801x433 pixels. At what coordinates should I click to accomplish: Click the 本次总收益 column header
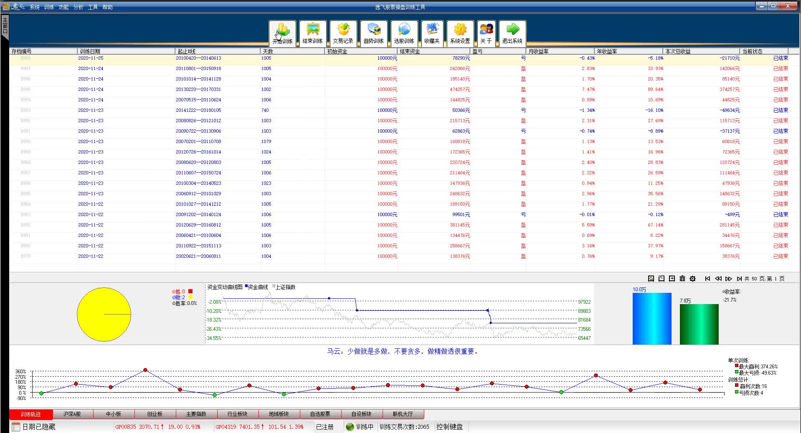point(701,51)
